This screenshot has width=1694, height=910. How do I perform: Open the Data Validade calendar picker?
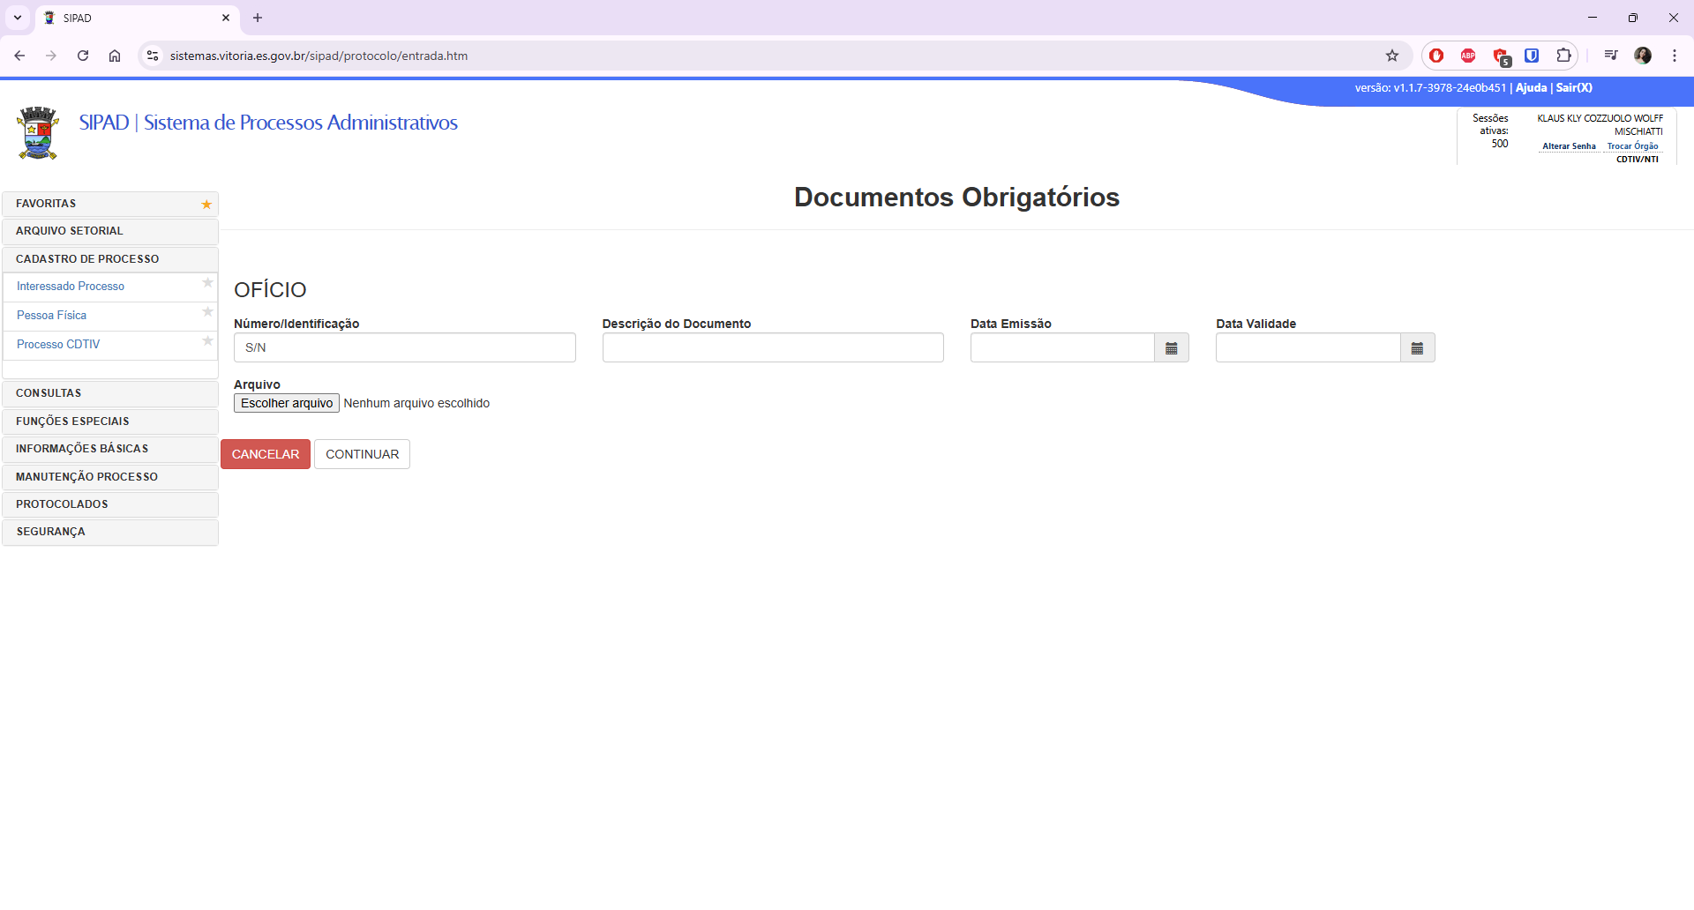[1417, 348]
